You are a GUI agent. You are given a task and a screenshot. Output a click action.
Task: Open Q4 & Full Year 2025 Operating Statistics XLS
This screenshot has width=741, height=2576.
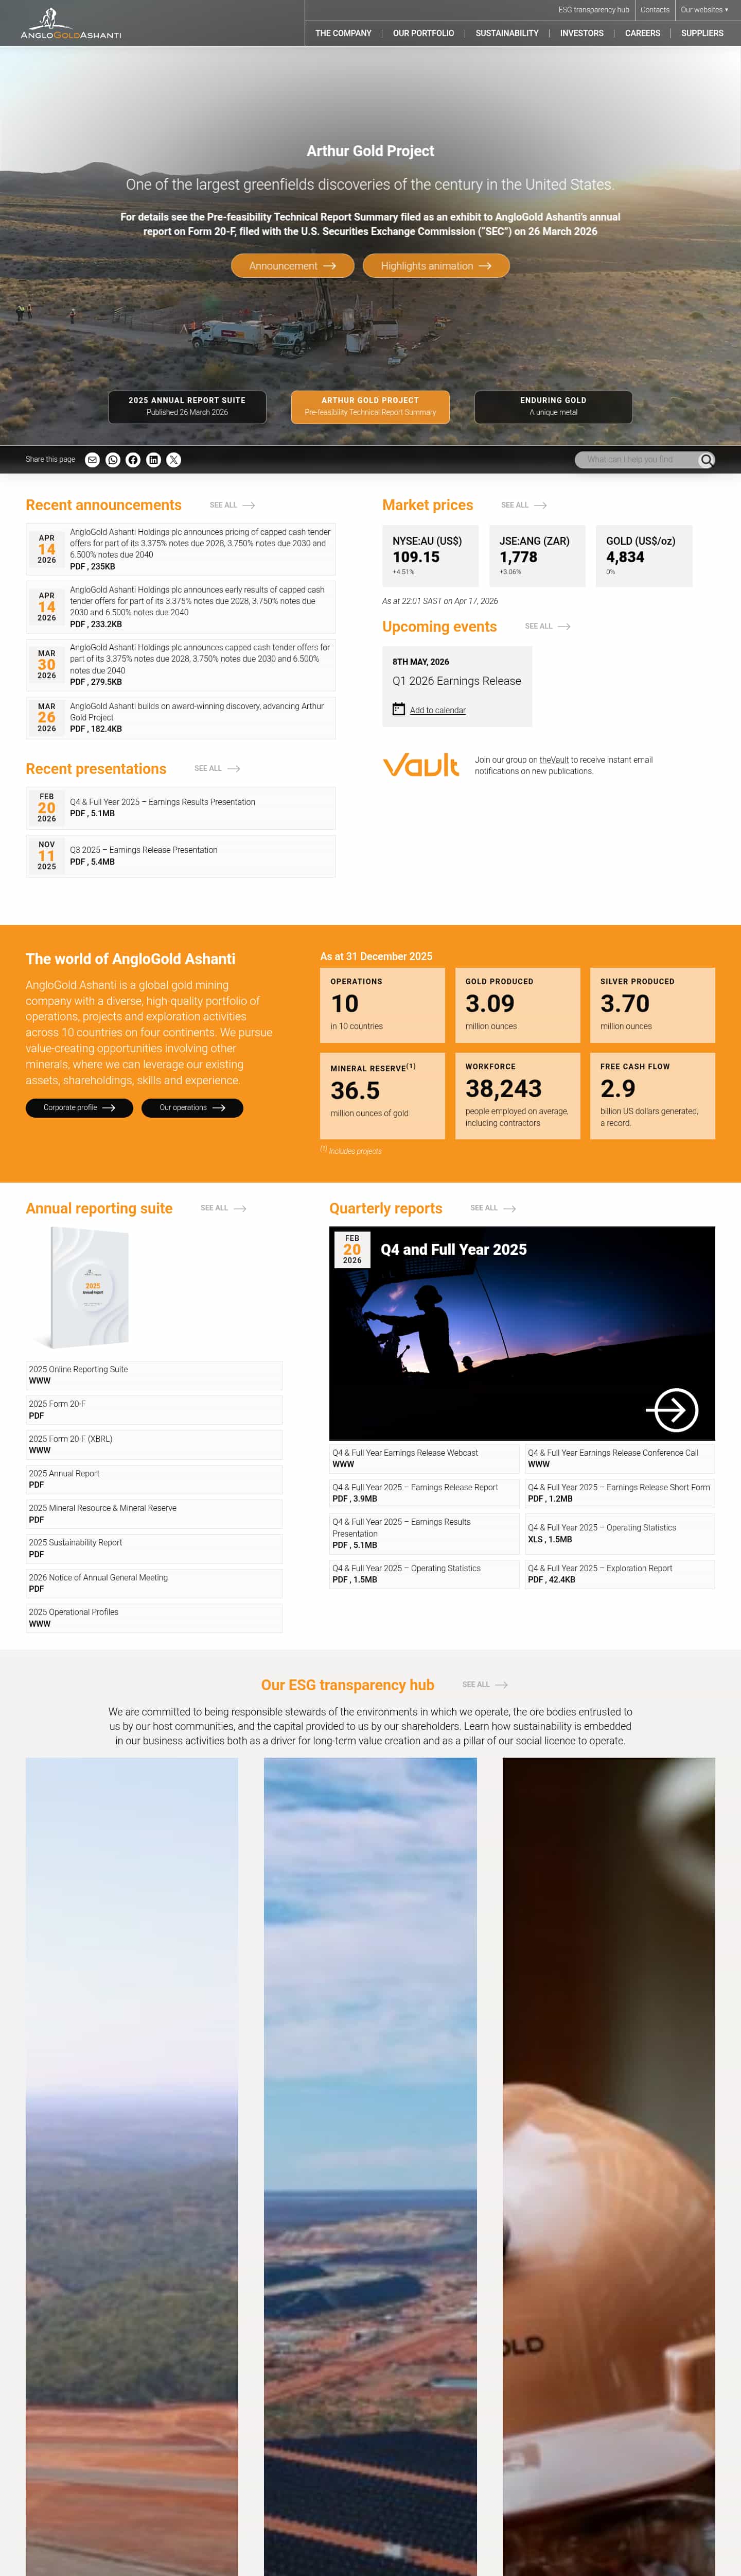(620, 1534)
